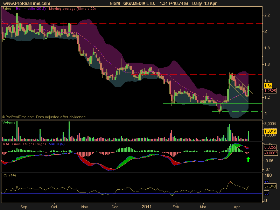Screen dimensions: 280x210
Task: Click the Feb label on time axis
Action: [176, 207]
